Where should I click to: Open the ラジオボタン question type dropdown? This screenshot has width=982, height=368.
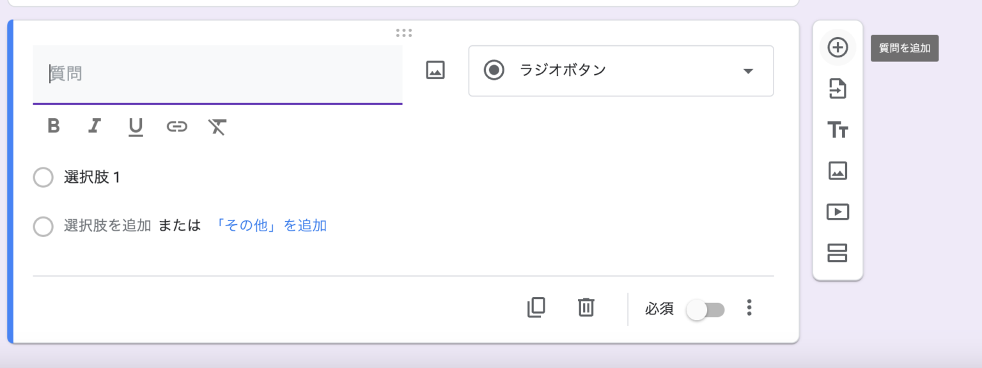pos(620,71)
